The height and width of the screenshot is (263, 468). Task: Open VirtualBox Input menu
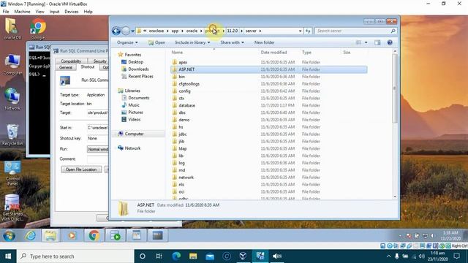click(54, 12)
